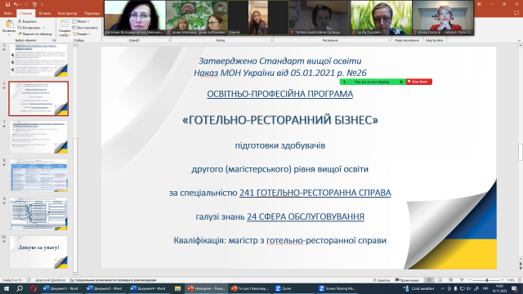Viewport: 523px width, 294px height.
Task: Click the thumbnail panel scroll up arrow
Action: [x=75, y=46]
